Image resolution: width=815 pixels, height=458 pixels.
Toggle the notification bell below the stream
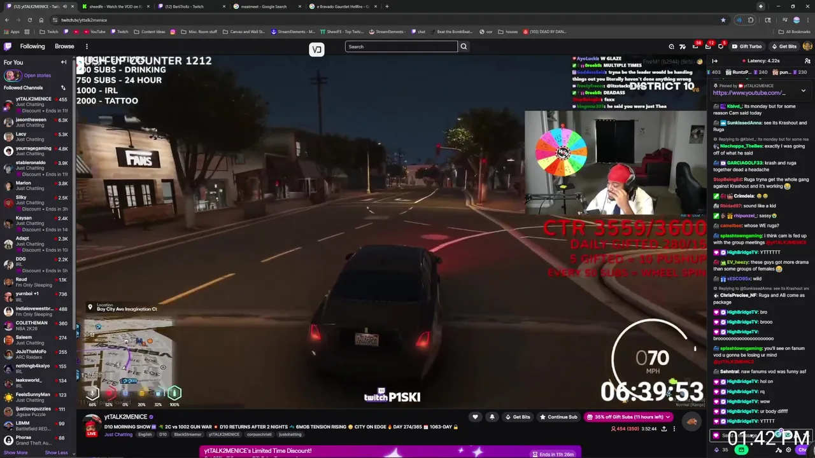pyautogui.click(x=492, y=417)
